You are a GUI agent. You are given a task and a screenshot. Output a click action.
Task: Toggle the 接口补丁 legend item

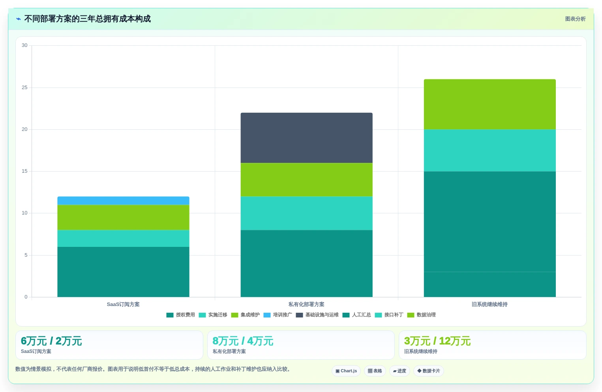(389, 315)
